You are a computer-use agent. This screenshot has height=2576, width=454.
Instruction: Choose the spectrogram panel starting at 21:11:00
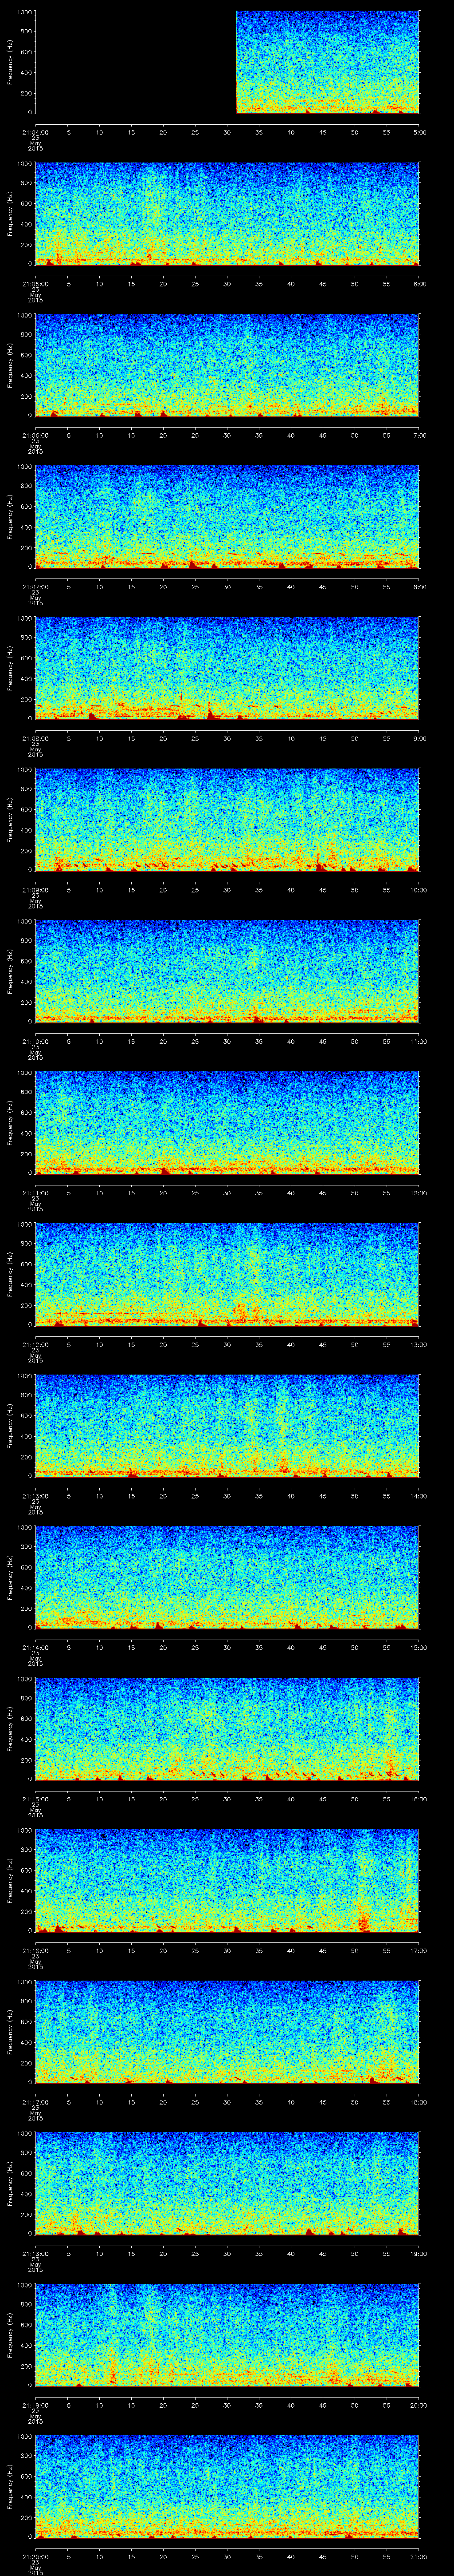[x=227, y=1122]
